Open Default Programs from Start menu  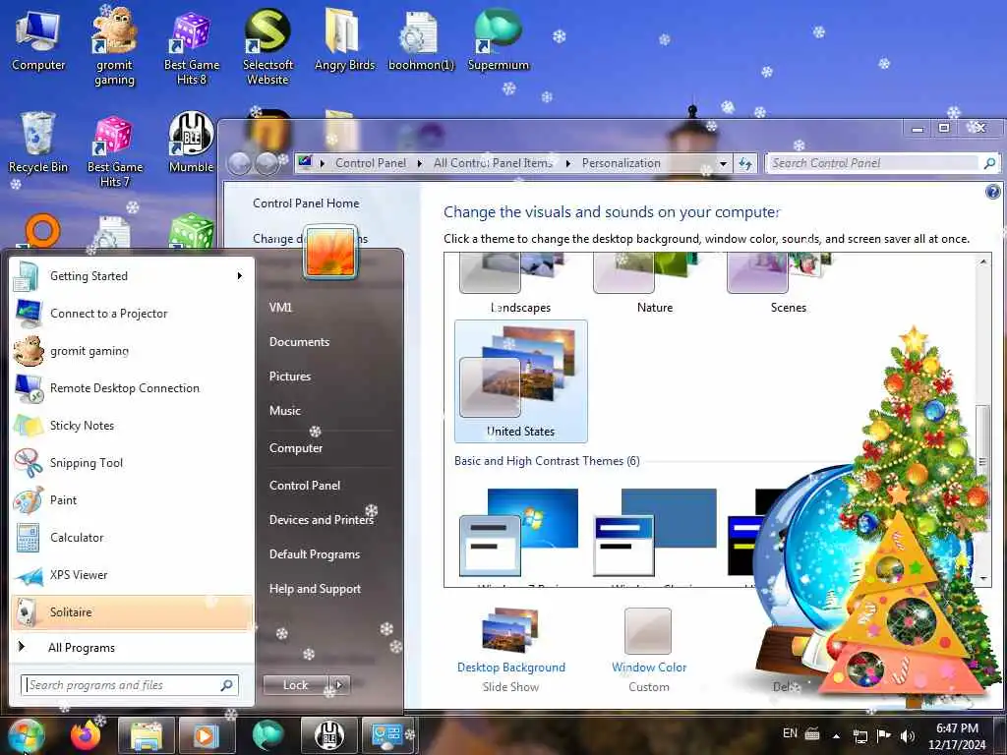pos(314,554)
